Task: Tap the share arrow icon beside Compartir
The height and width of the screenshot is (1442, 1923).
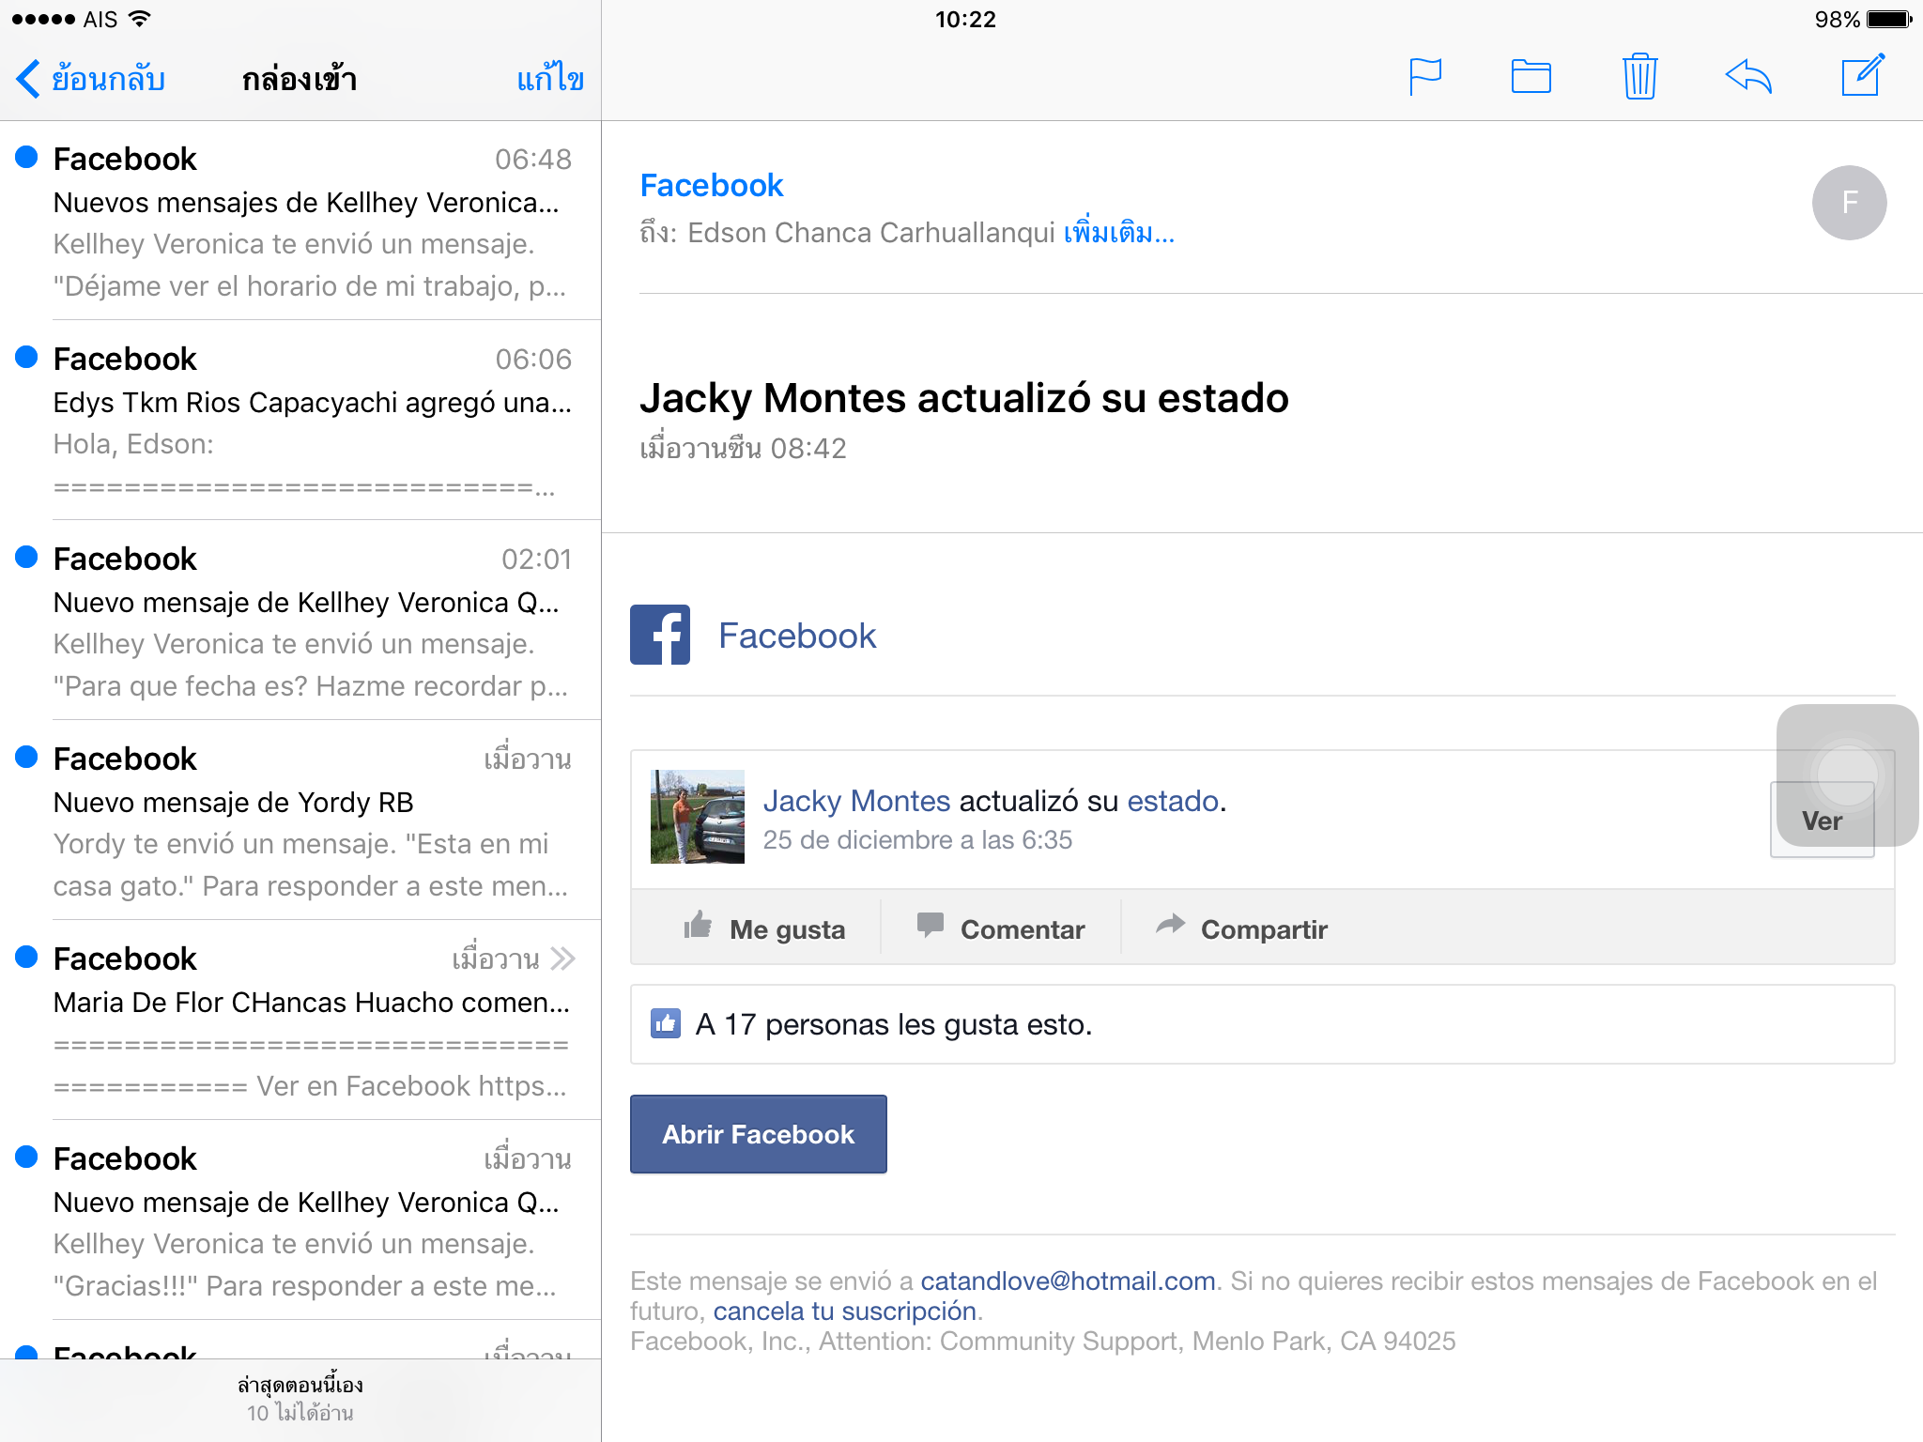Action: [1170, 925]
